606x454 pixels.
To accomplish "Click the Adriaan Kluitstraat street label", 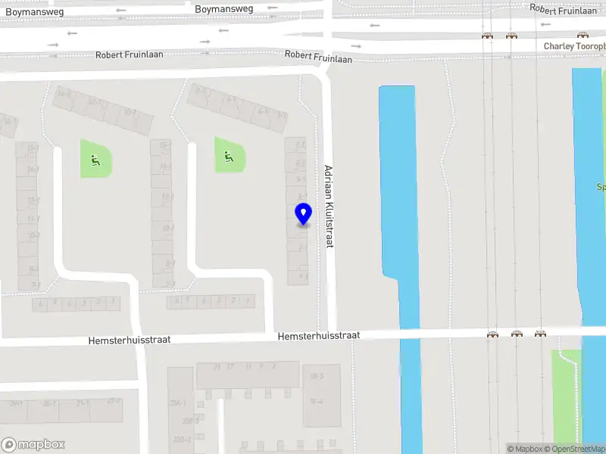I will click(x=329, y=207).
